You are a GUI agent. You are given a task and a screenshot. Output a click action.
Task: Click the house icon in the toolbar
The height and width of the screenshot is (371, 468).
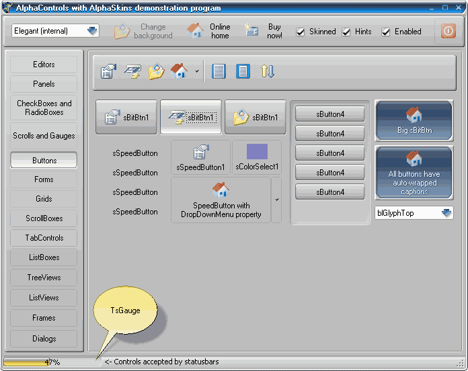(179, 71)
